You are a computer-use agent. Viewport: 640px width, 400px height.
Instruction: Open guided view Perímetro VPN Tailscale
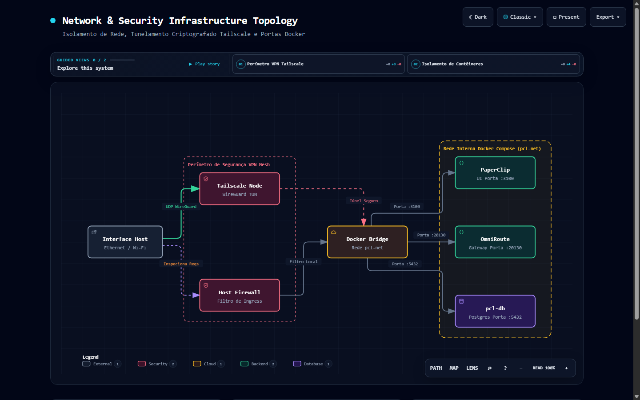pyautogui.click(x=319, y=64)
